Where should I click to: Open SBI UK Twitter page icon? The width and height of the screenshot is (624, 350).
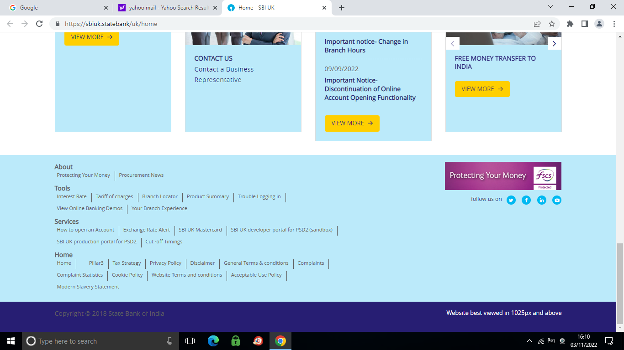[x=511, y=200]
